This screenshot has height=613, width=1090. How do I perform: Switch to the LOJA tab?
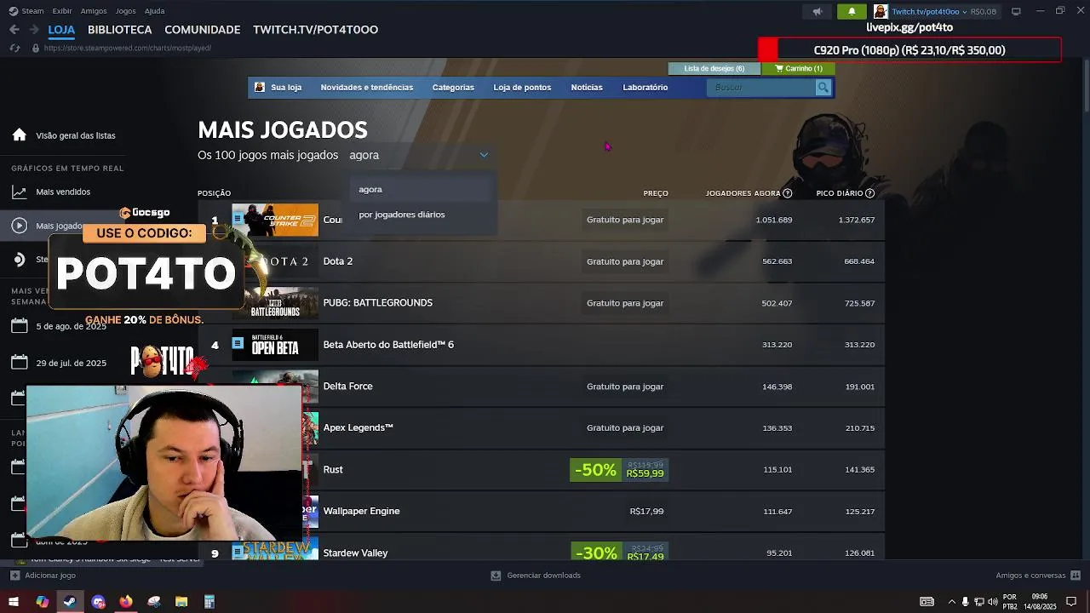tap(61, 29)
